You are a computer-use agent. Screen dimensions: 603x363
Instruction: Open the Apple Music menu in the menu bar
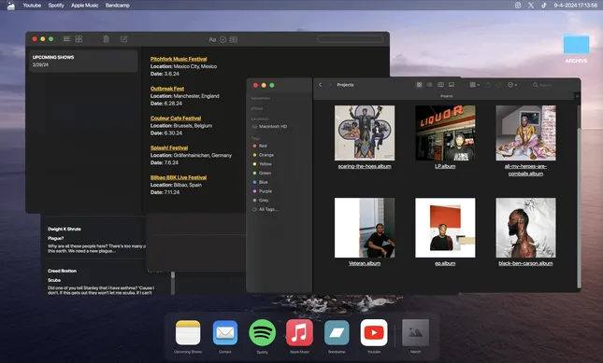84,6
